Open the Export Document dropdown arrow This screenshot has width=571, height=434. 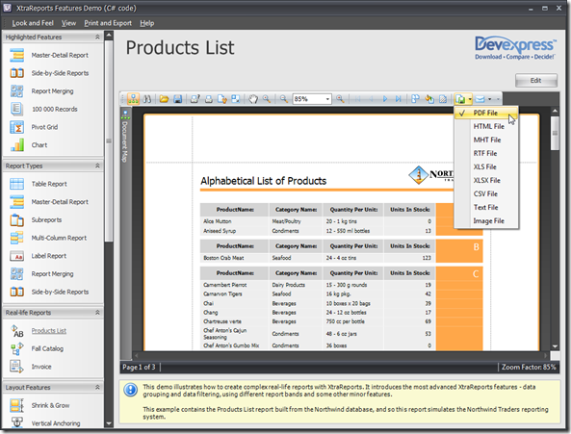coord(470,99)
